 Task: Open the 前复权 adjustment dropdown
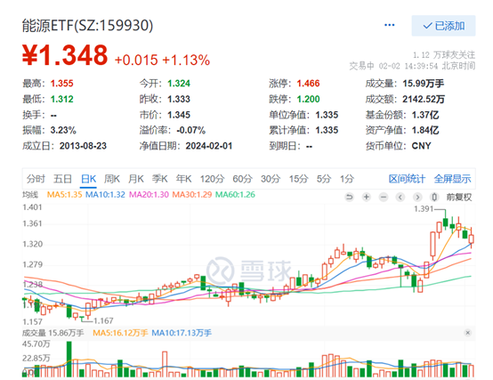459,197
